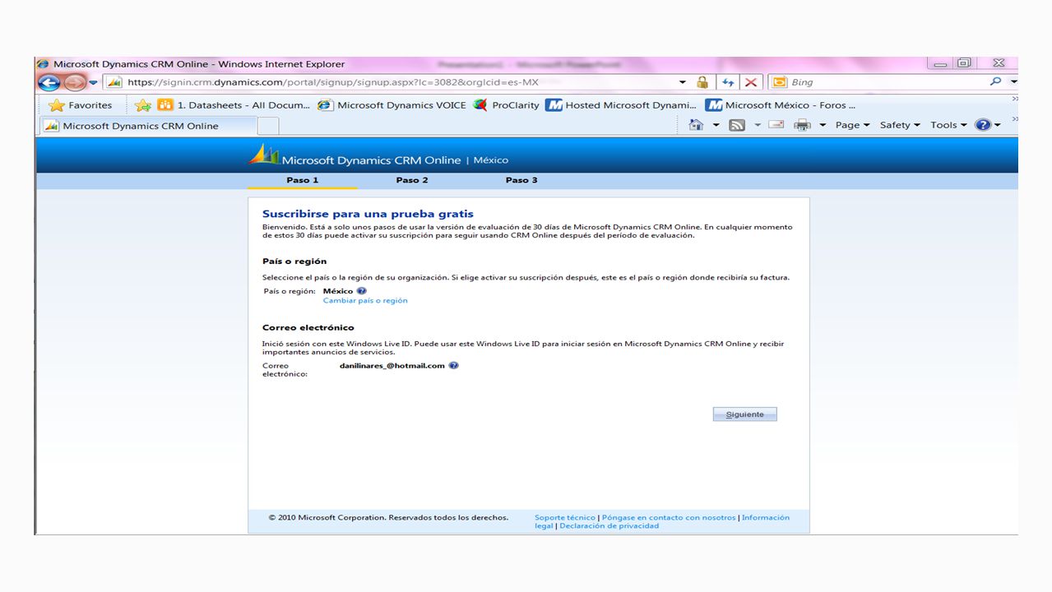The image size is (1052, 592).
Task: Click the Suscribirse para una prueba gratis heading
Action: tap(368, 214)
